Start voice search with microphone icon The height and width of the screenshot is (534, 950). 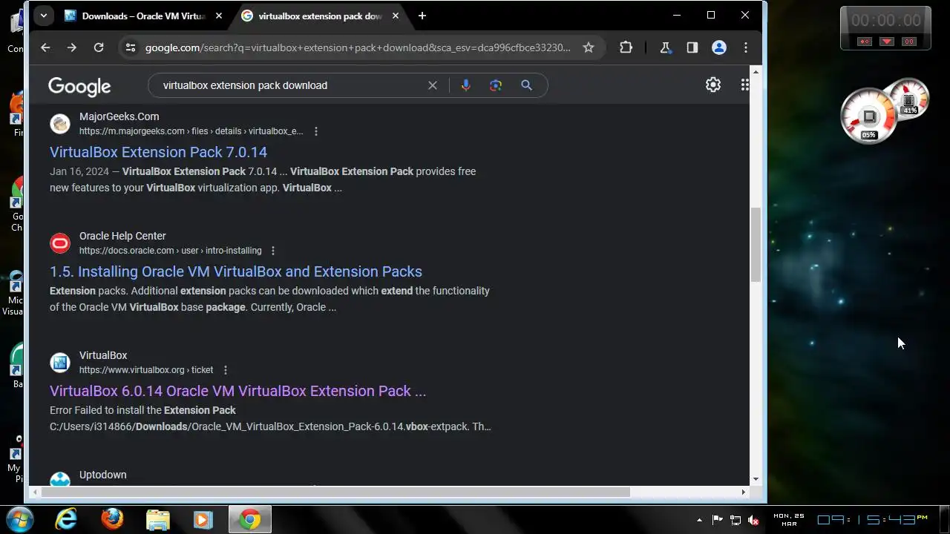(x=465, y=85)
